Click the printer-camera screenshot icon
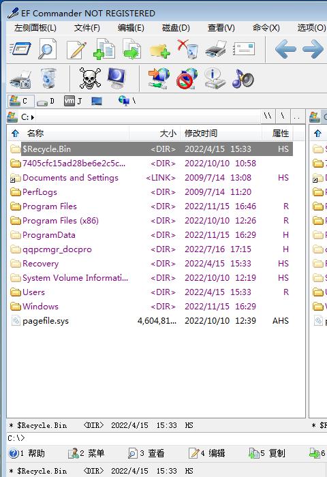The height and width of the screenshot is (477, 327). click(x=20, y=79)
